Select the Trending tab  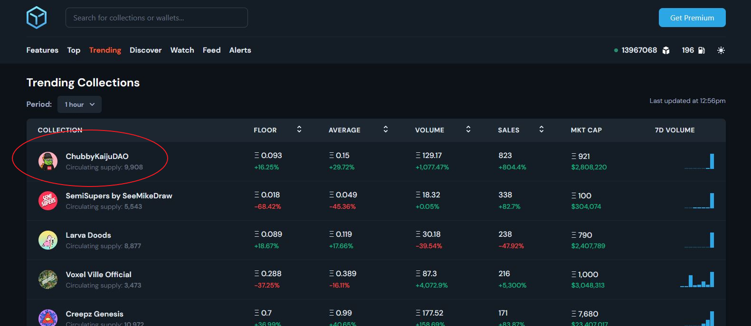click(105, 50)
